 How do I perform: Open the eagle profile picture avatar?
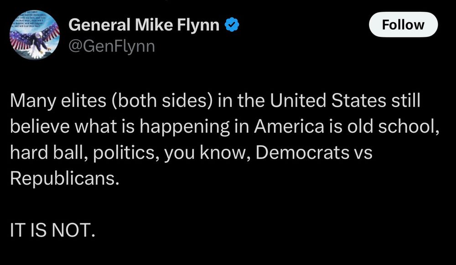[35, 35]
